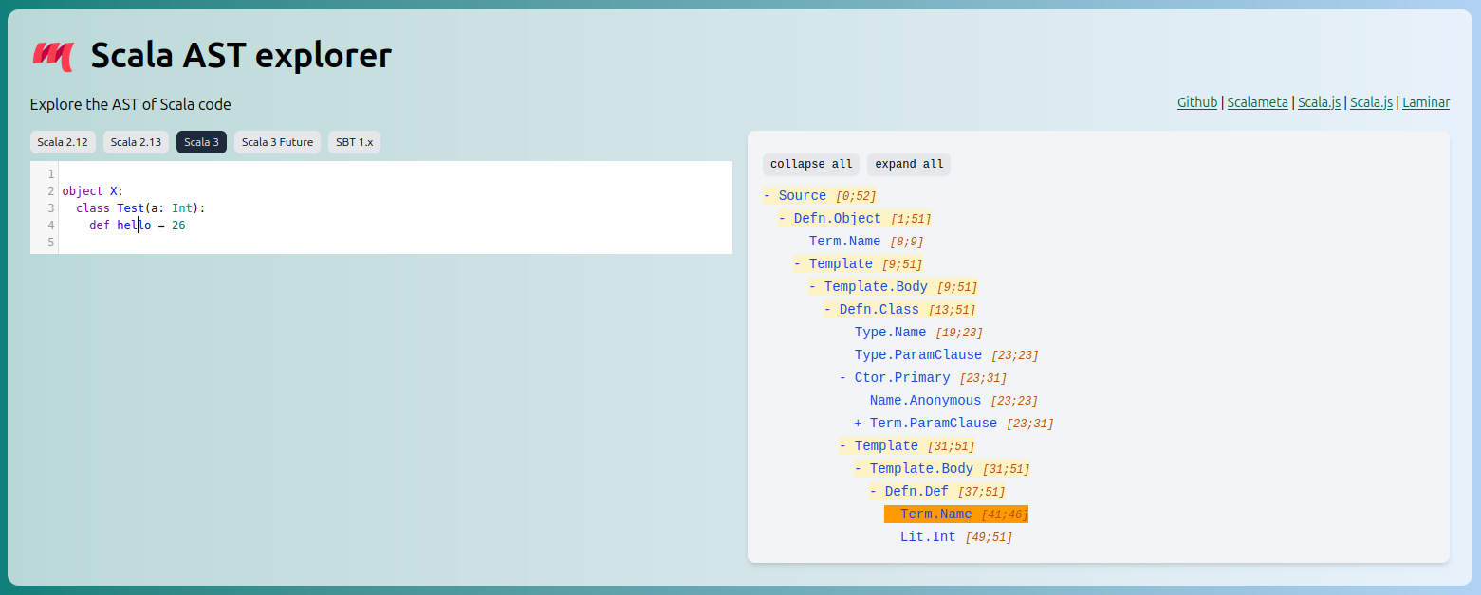Viewport: 1481px width, 595px height.
Task: Expand the Term.ParamClause node
Action: 858,424
